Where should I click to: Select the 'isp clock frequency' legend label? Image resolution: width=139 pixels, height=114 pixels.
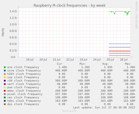(x=23, y=77)
